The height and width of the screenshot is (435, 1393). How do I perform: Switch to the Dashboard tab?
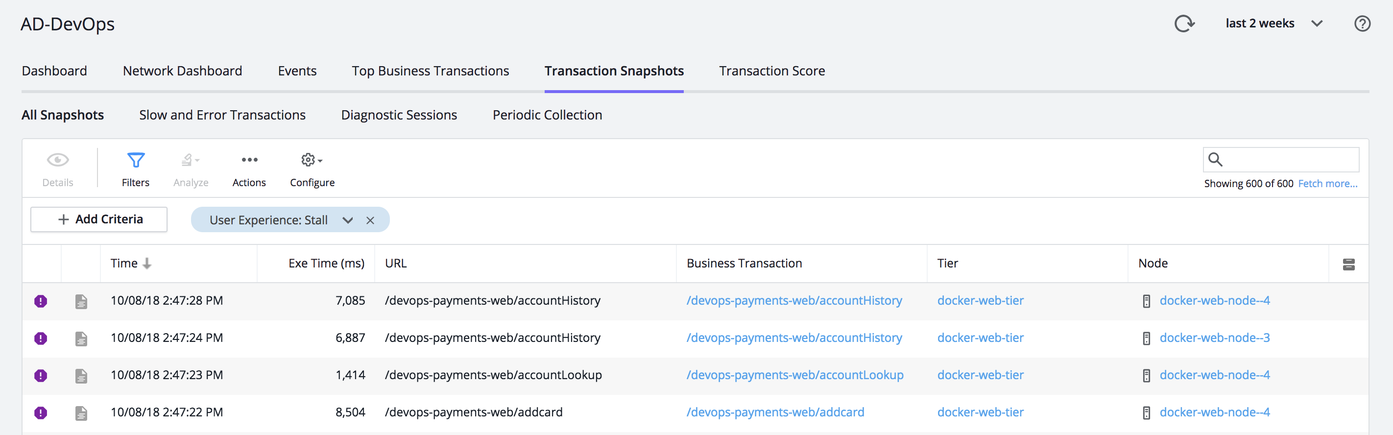tap(54, 71)
